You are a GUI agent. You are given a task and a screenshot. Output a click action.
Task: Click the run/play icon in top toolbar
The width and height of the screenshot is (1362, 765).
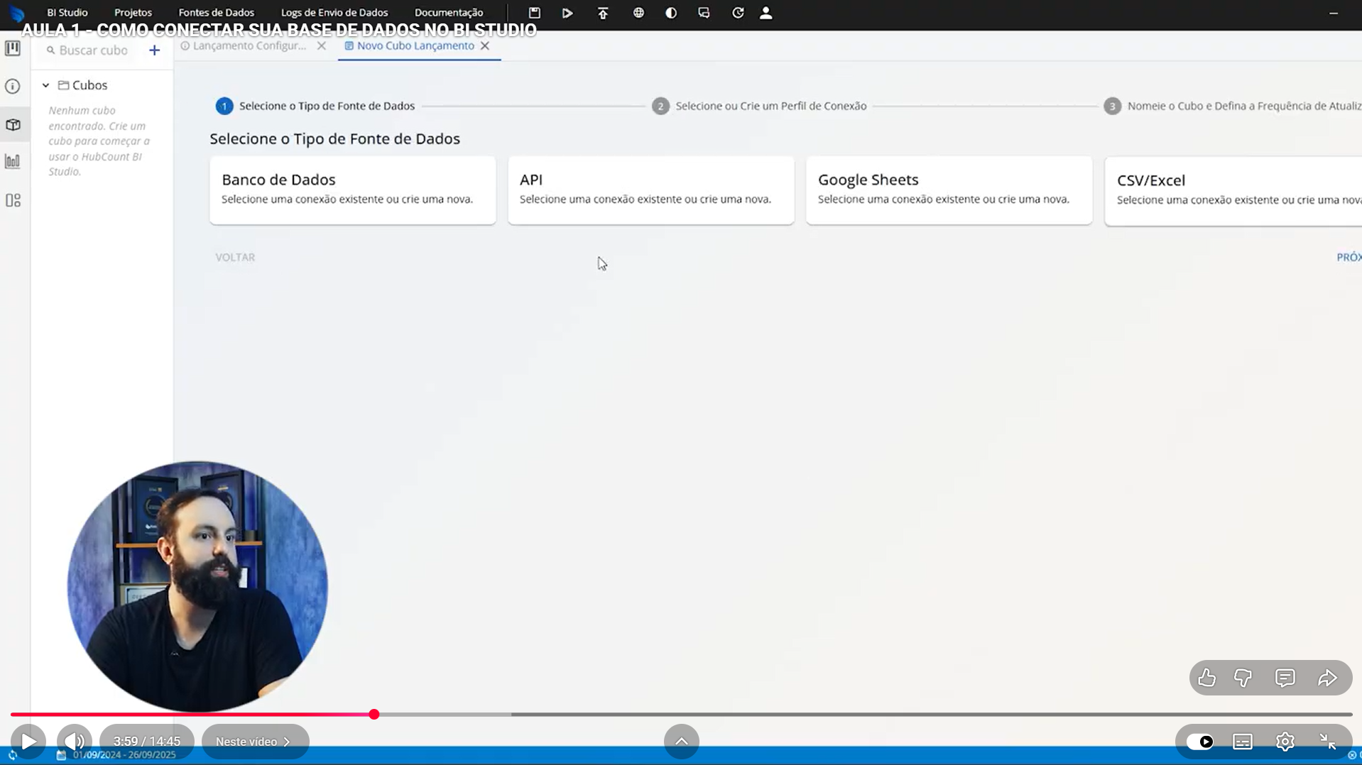click(567, 13)
